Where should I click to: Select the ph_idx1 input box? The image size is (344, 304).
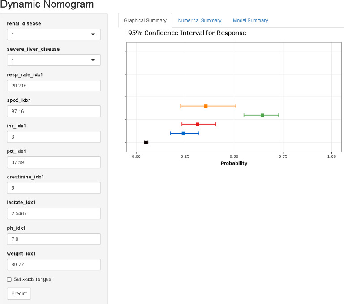pyautogui.click(x=54, y=239)
